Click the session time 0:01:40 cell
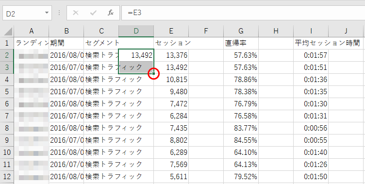The image size is (365, 184). point(311,152)
